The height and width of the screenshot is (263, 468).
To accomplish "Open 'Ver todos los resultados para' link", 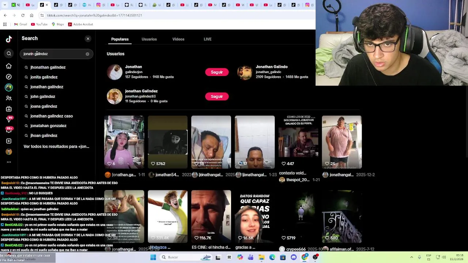I will click(56, 146).
